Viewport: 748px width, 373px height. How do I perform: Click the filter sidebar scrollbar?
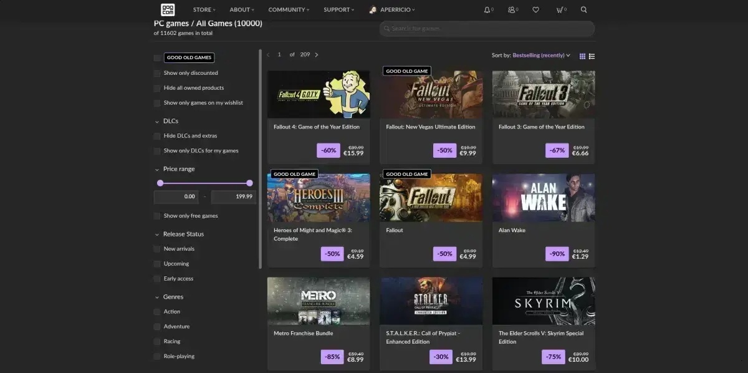(x=261, y=159)
